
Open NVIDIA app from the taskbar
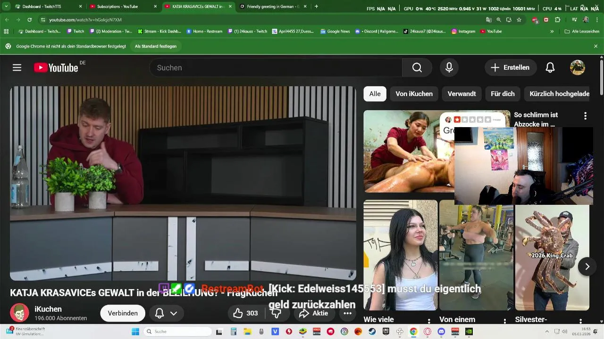469,331
